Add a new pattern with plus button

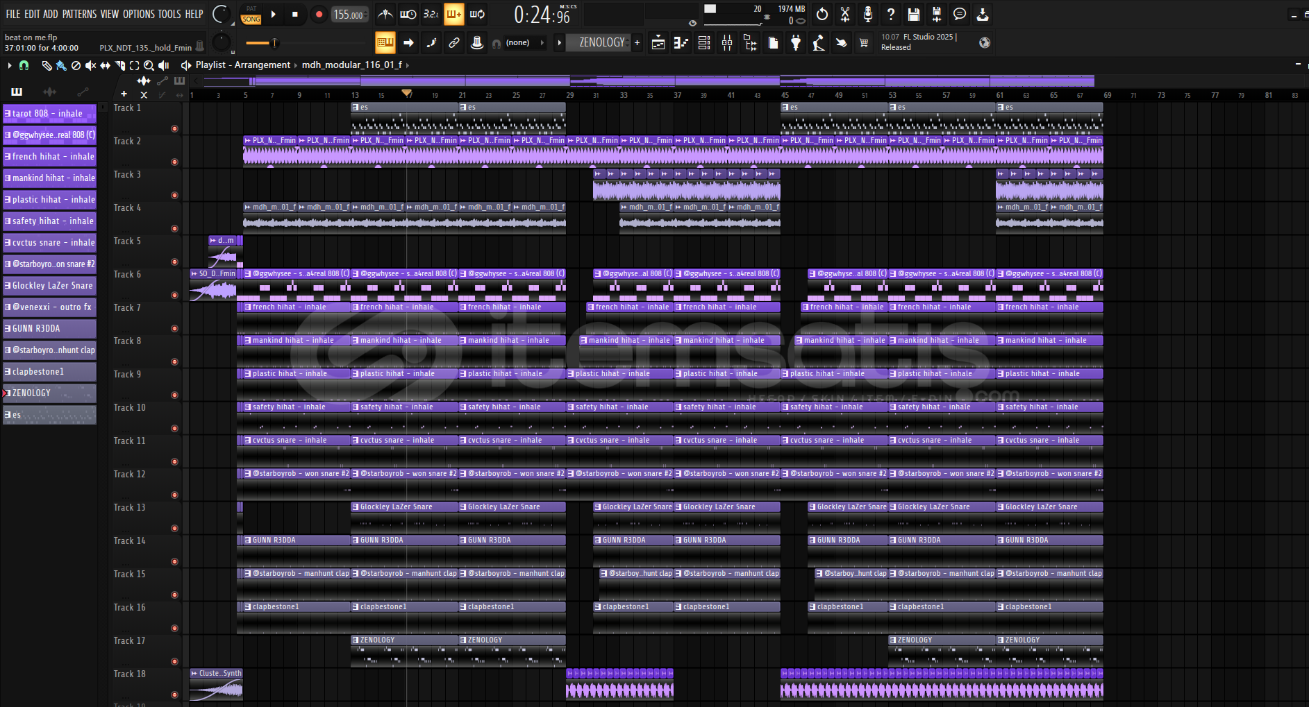tap(637, 42)
